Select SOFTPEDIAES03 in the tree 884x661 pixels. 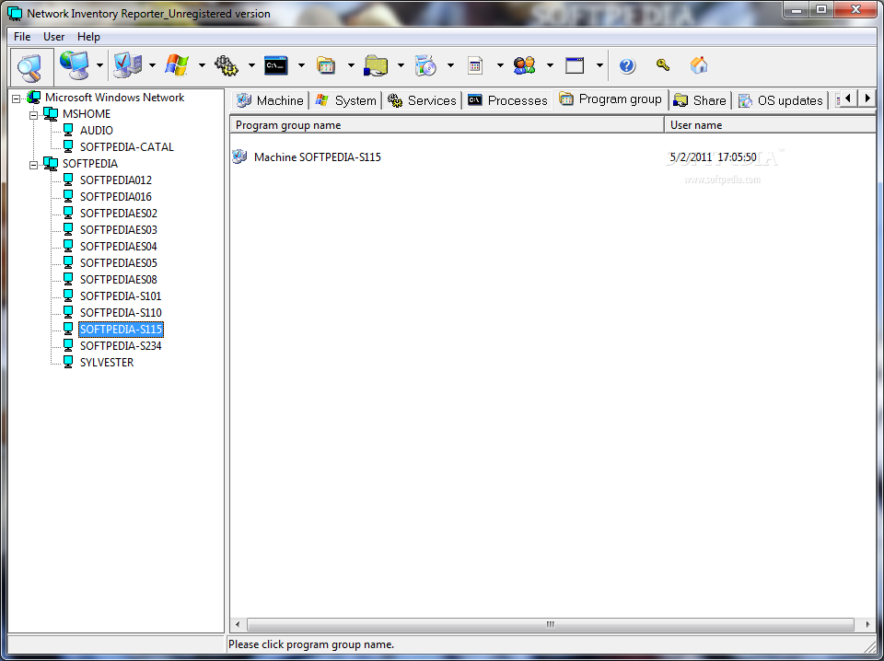click(119, 230)
